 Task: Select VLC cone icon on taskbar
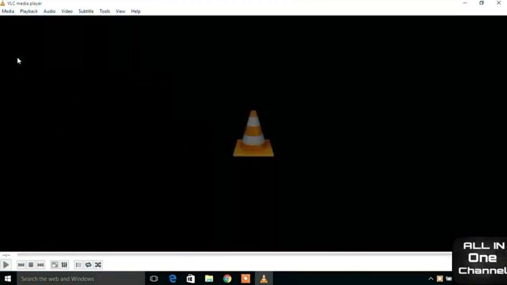click(x=264, y=279)
